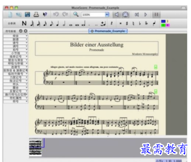This screenshot has height=162, width=191.
Task: Select the 16th note duration
Action: [x=45, y=23]
